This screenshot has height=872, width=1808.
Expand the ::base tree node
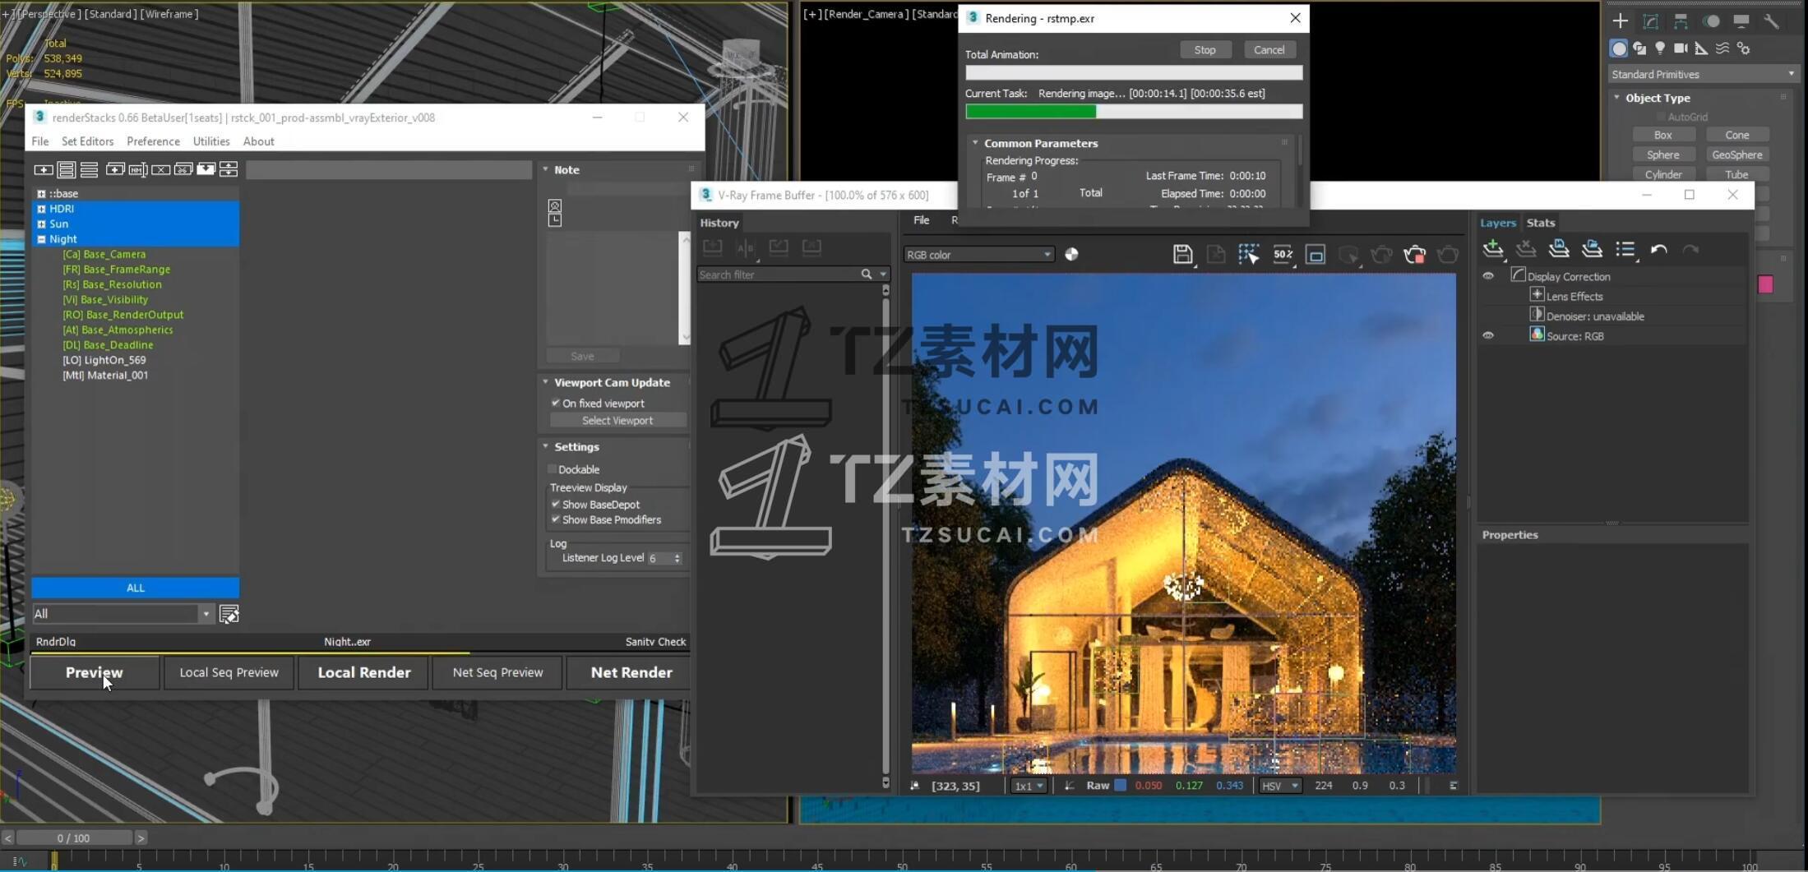tap(41, 194)
